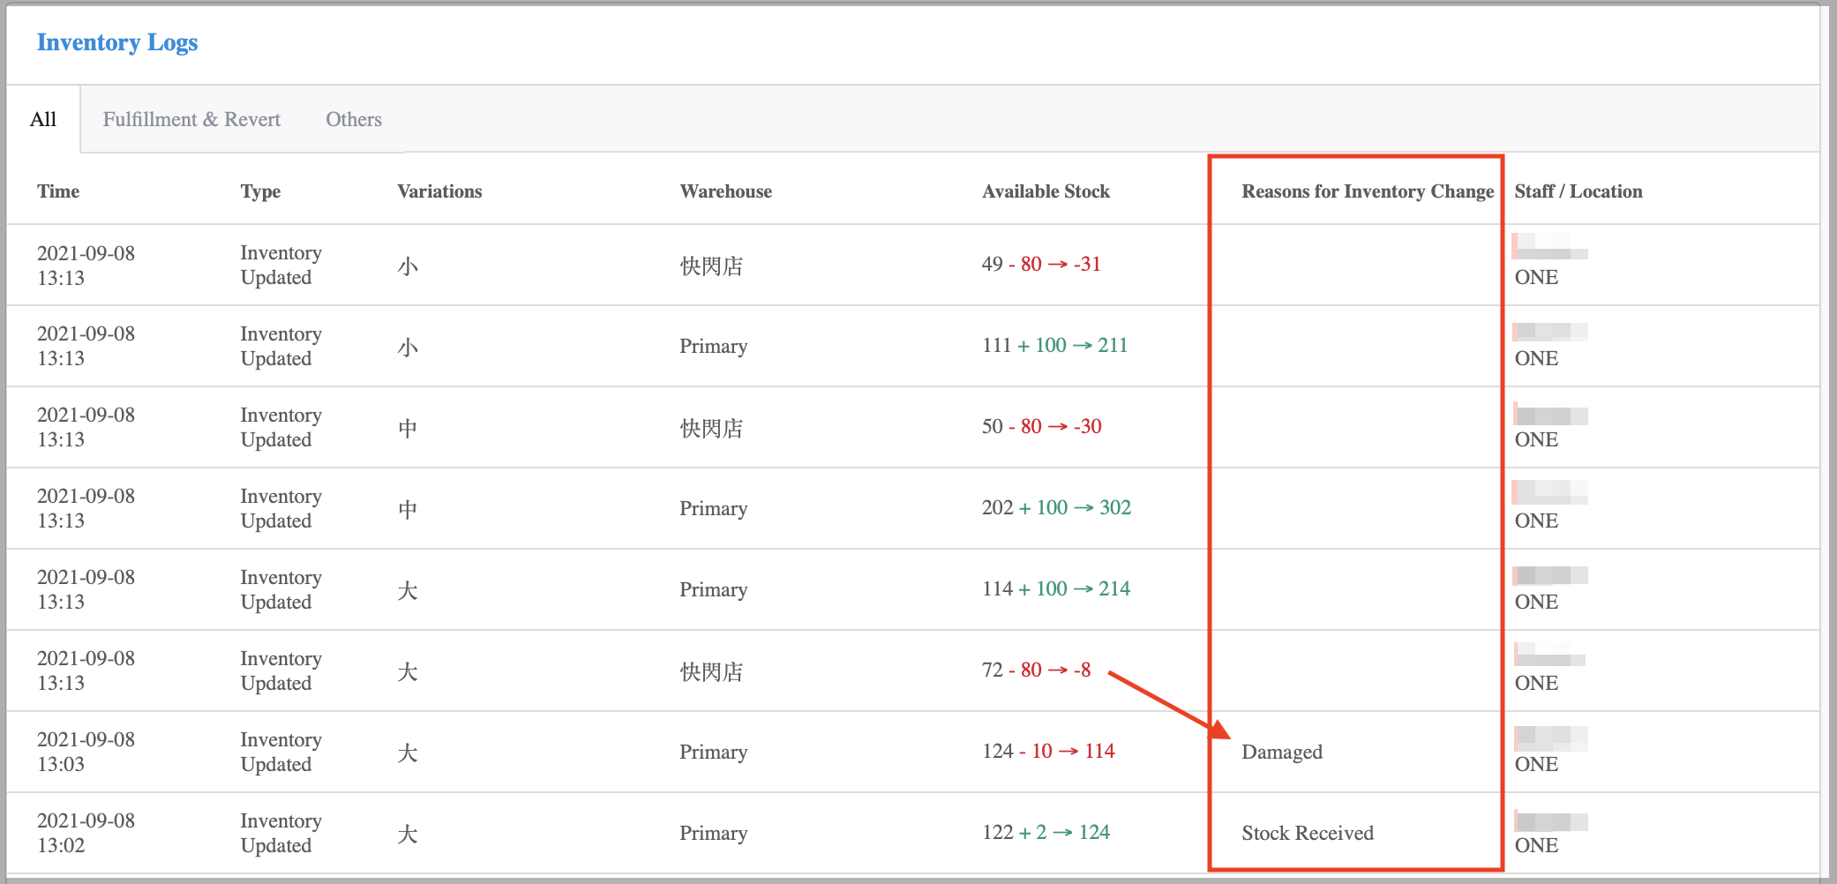Click the 2021-09-08 13:03 time cell

pos(86,752)
